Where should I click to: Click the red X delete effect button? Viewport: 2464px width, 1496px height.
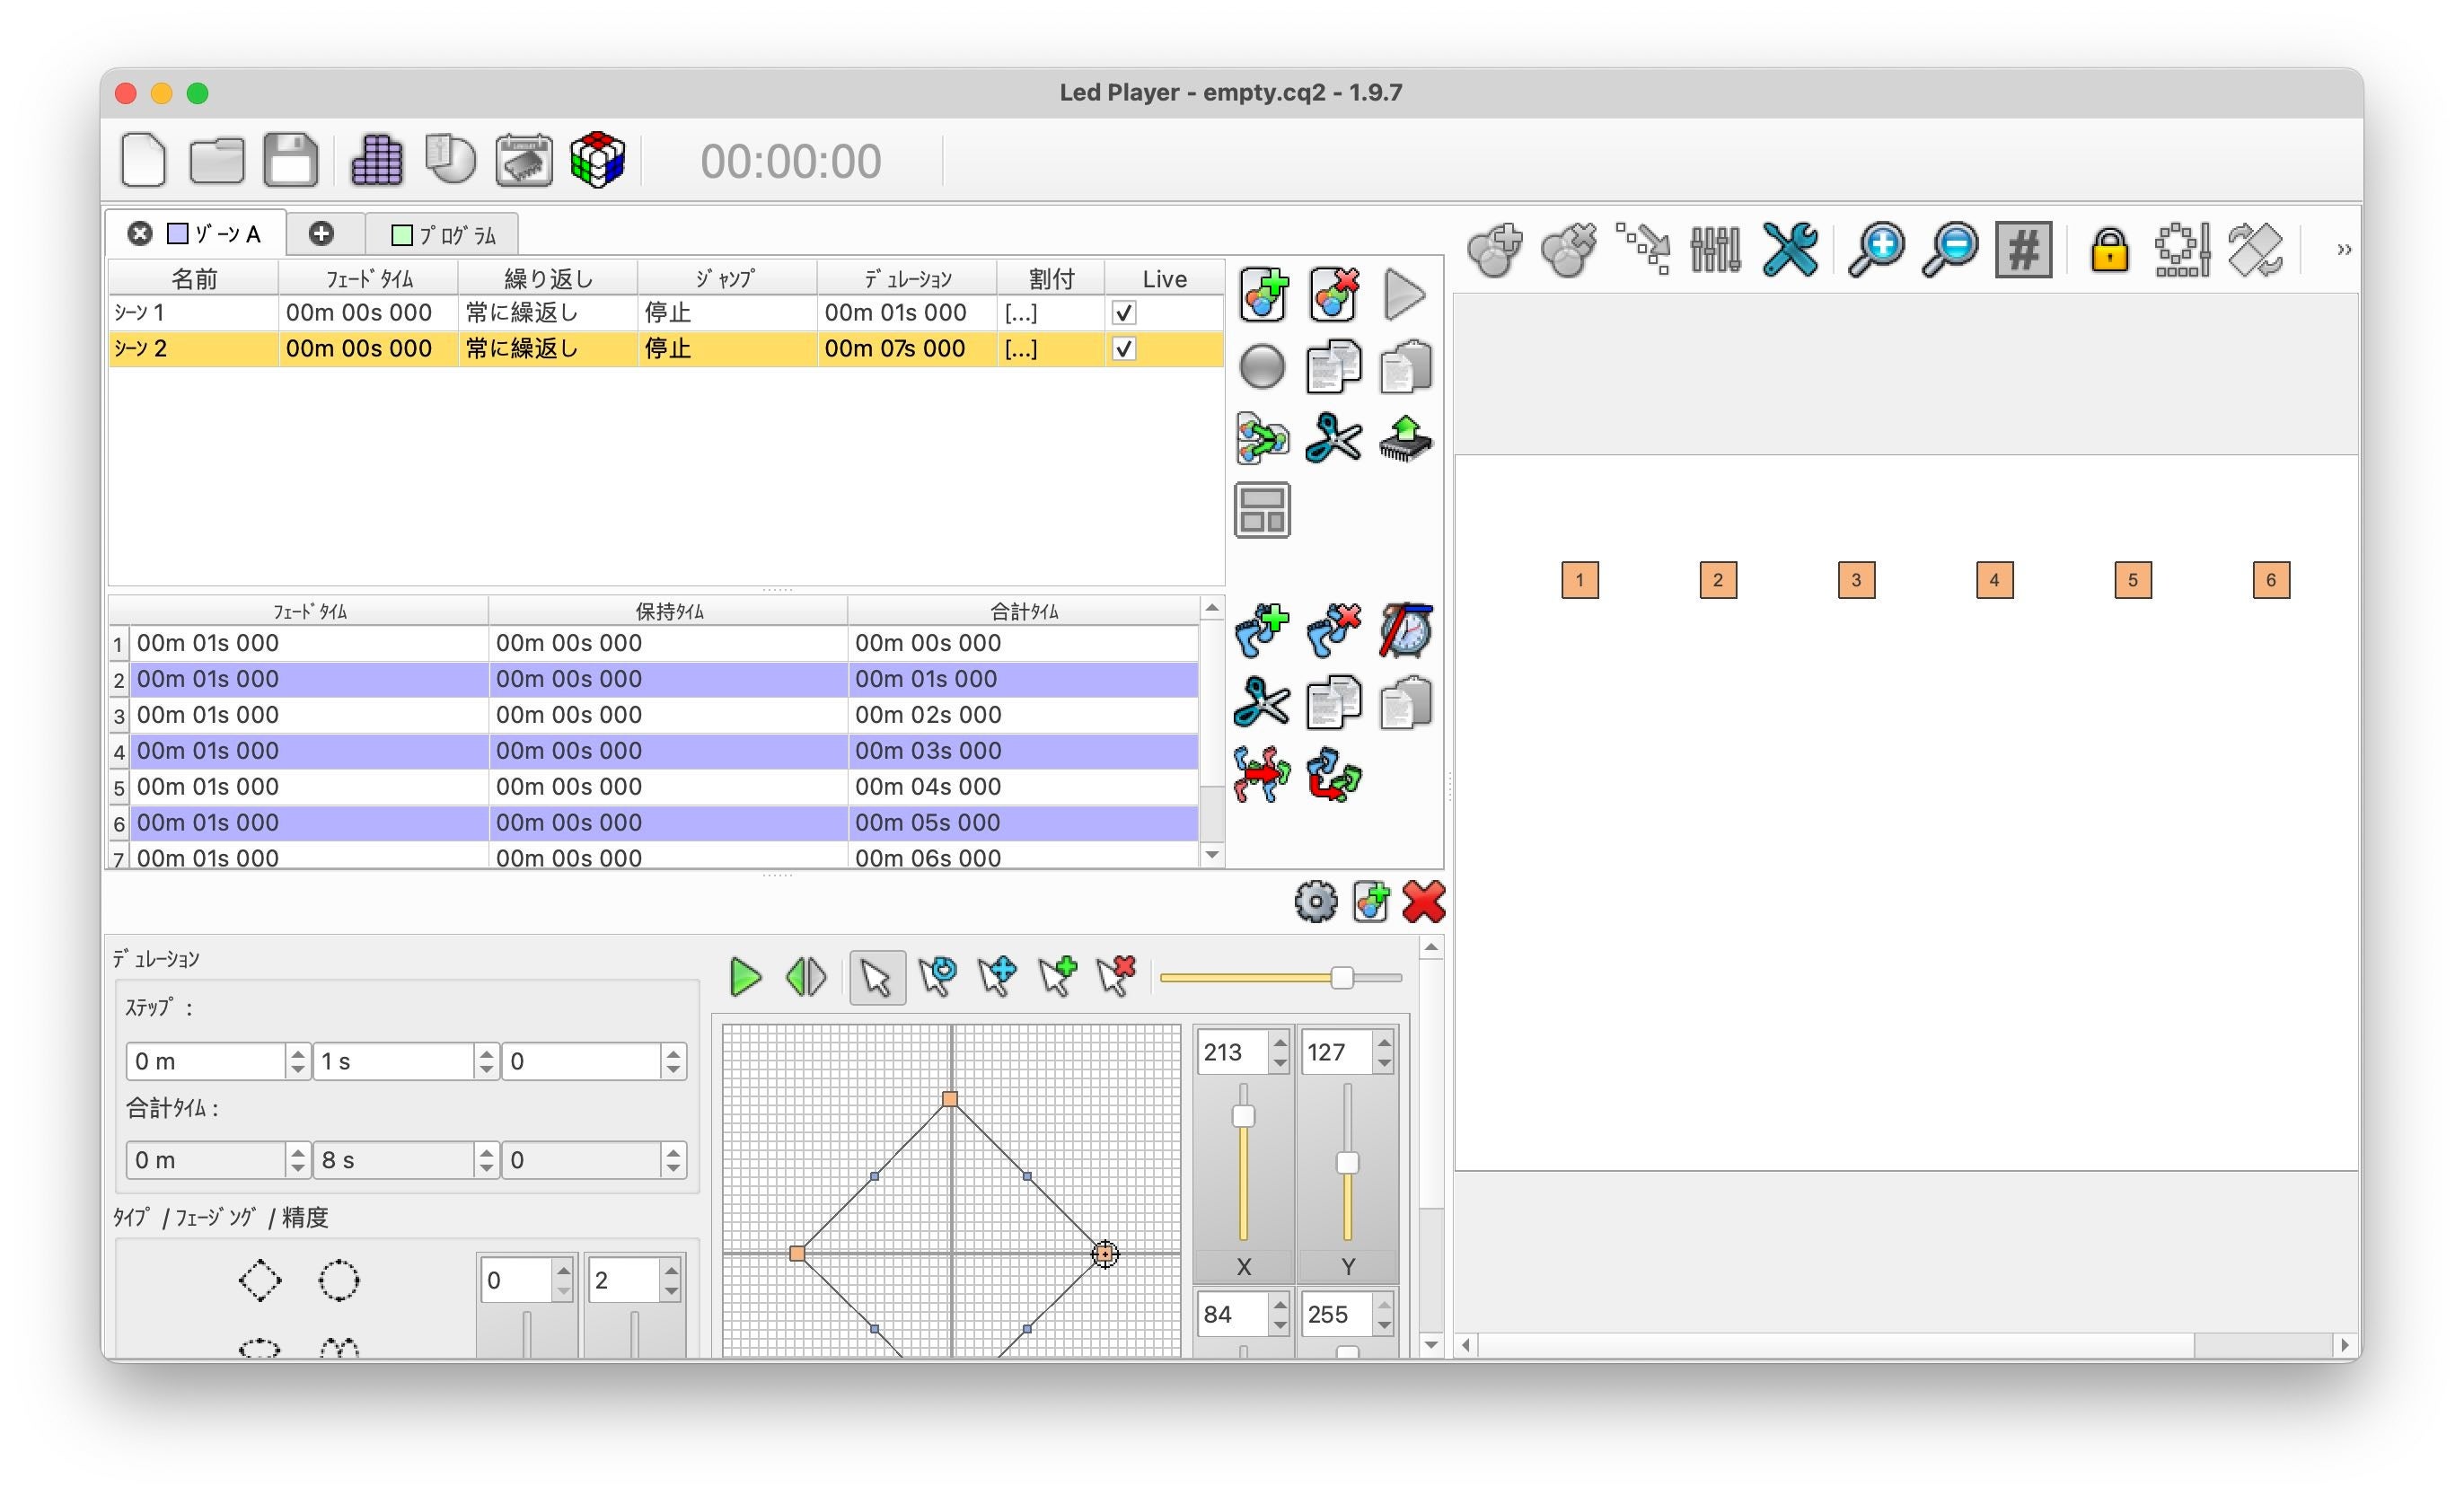click(x=1423, y=901)
